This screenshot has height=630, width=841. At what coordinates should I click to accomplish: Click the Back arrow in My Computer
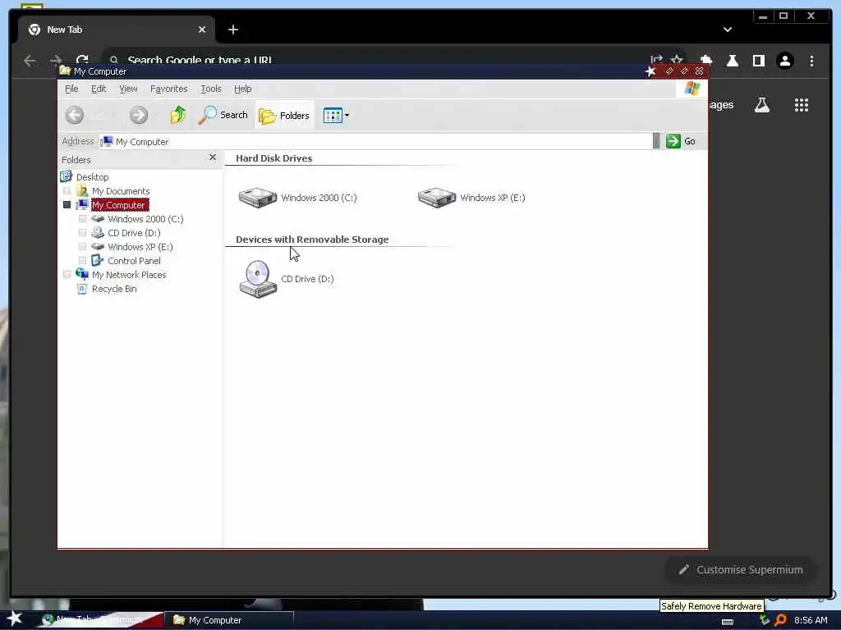[x=75, y=115]
